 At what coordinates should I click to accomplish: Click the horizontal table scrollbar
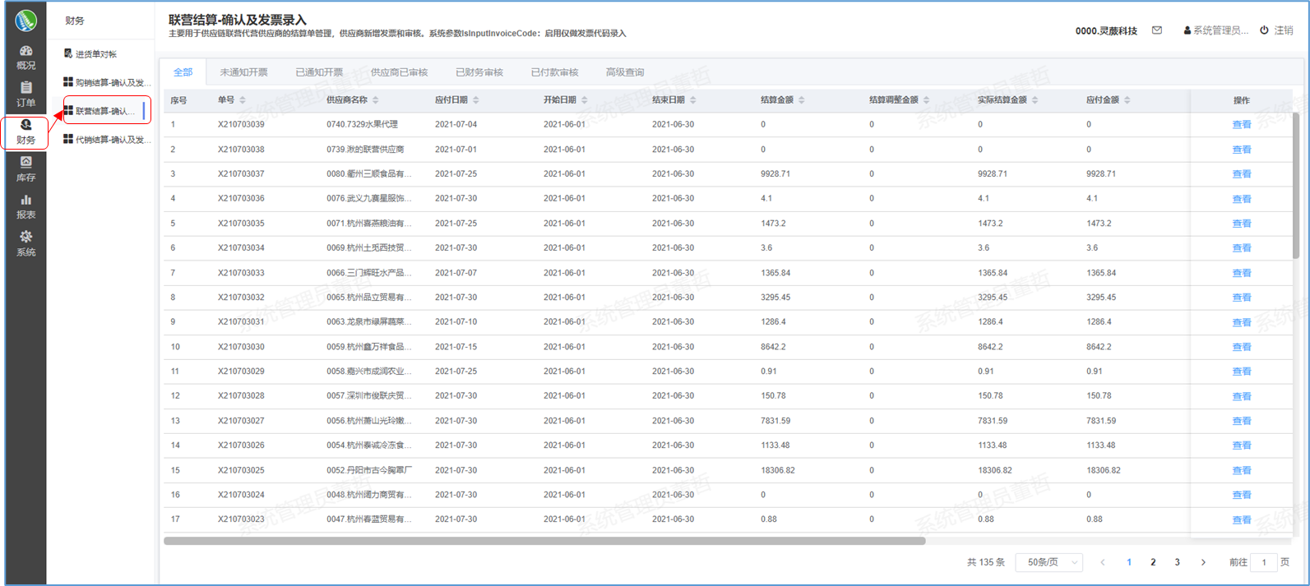[544, 541]
